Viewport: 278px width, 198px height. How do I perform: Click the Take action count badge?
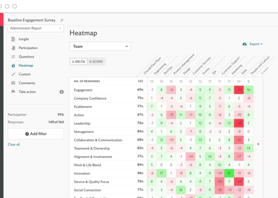pyautogui.click(x=62, y=92)
